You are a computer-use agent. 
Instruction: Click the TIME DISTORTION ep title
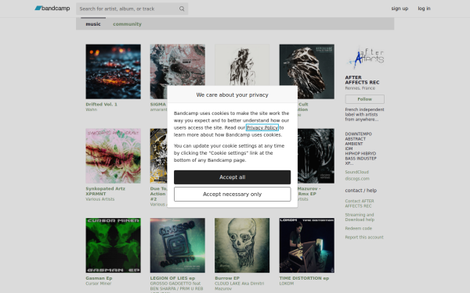tap(304, 278)
